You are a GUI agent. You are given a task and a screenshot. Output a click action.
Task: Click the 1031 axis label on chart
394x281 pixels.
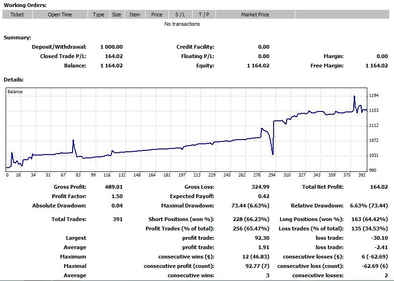(x=374, y=155)
